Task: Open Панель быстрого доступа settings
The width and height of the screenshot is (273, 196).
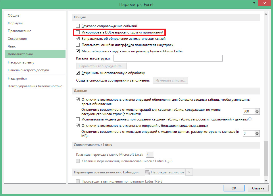Action: click(x=28, y=70)
